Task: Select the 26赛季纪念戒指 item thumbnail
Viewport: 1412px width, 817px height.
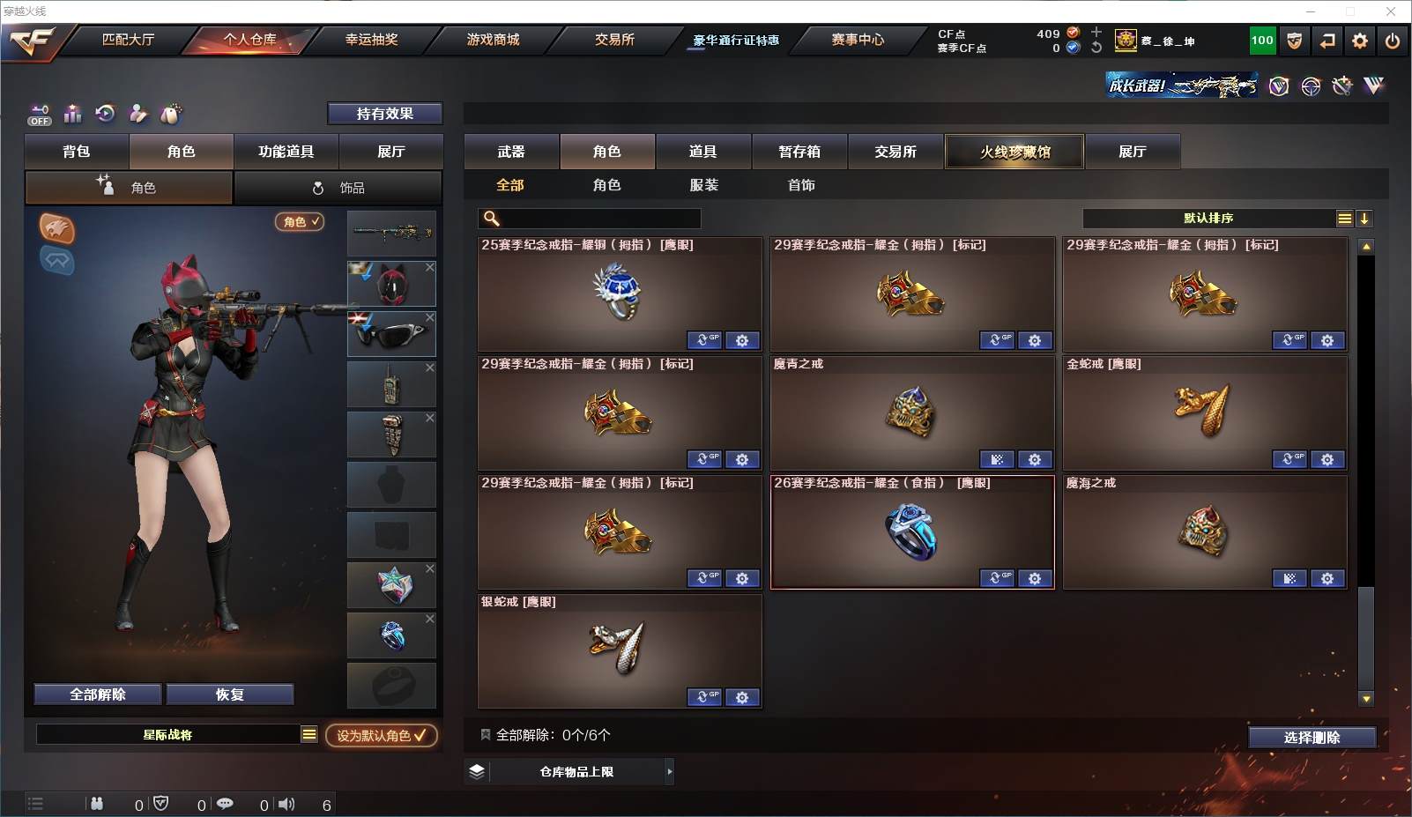Action: point(912,532)
